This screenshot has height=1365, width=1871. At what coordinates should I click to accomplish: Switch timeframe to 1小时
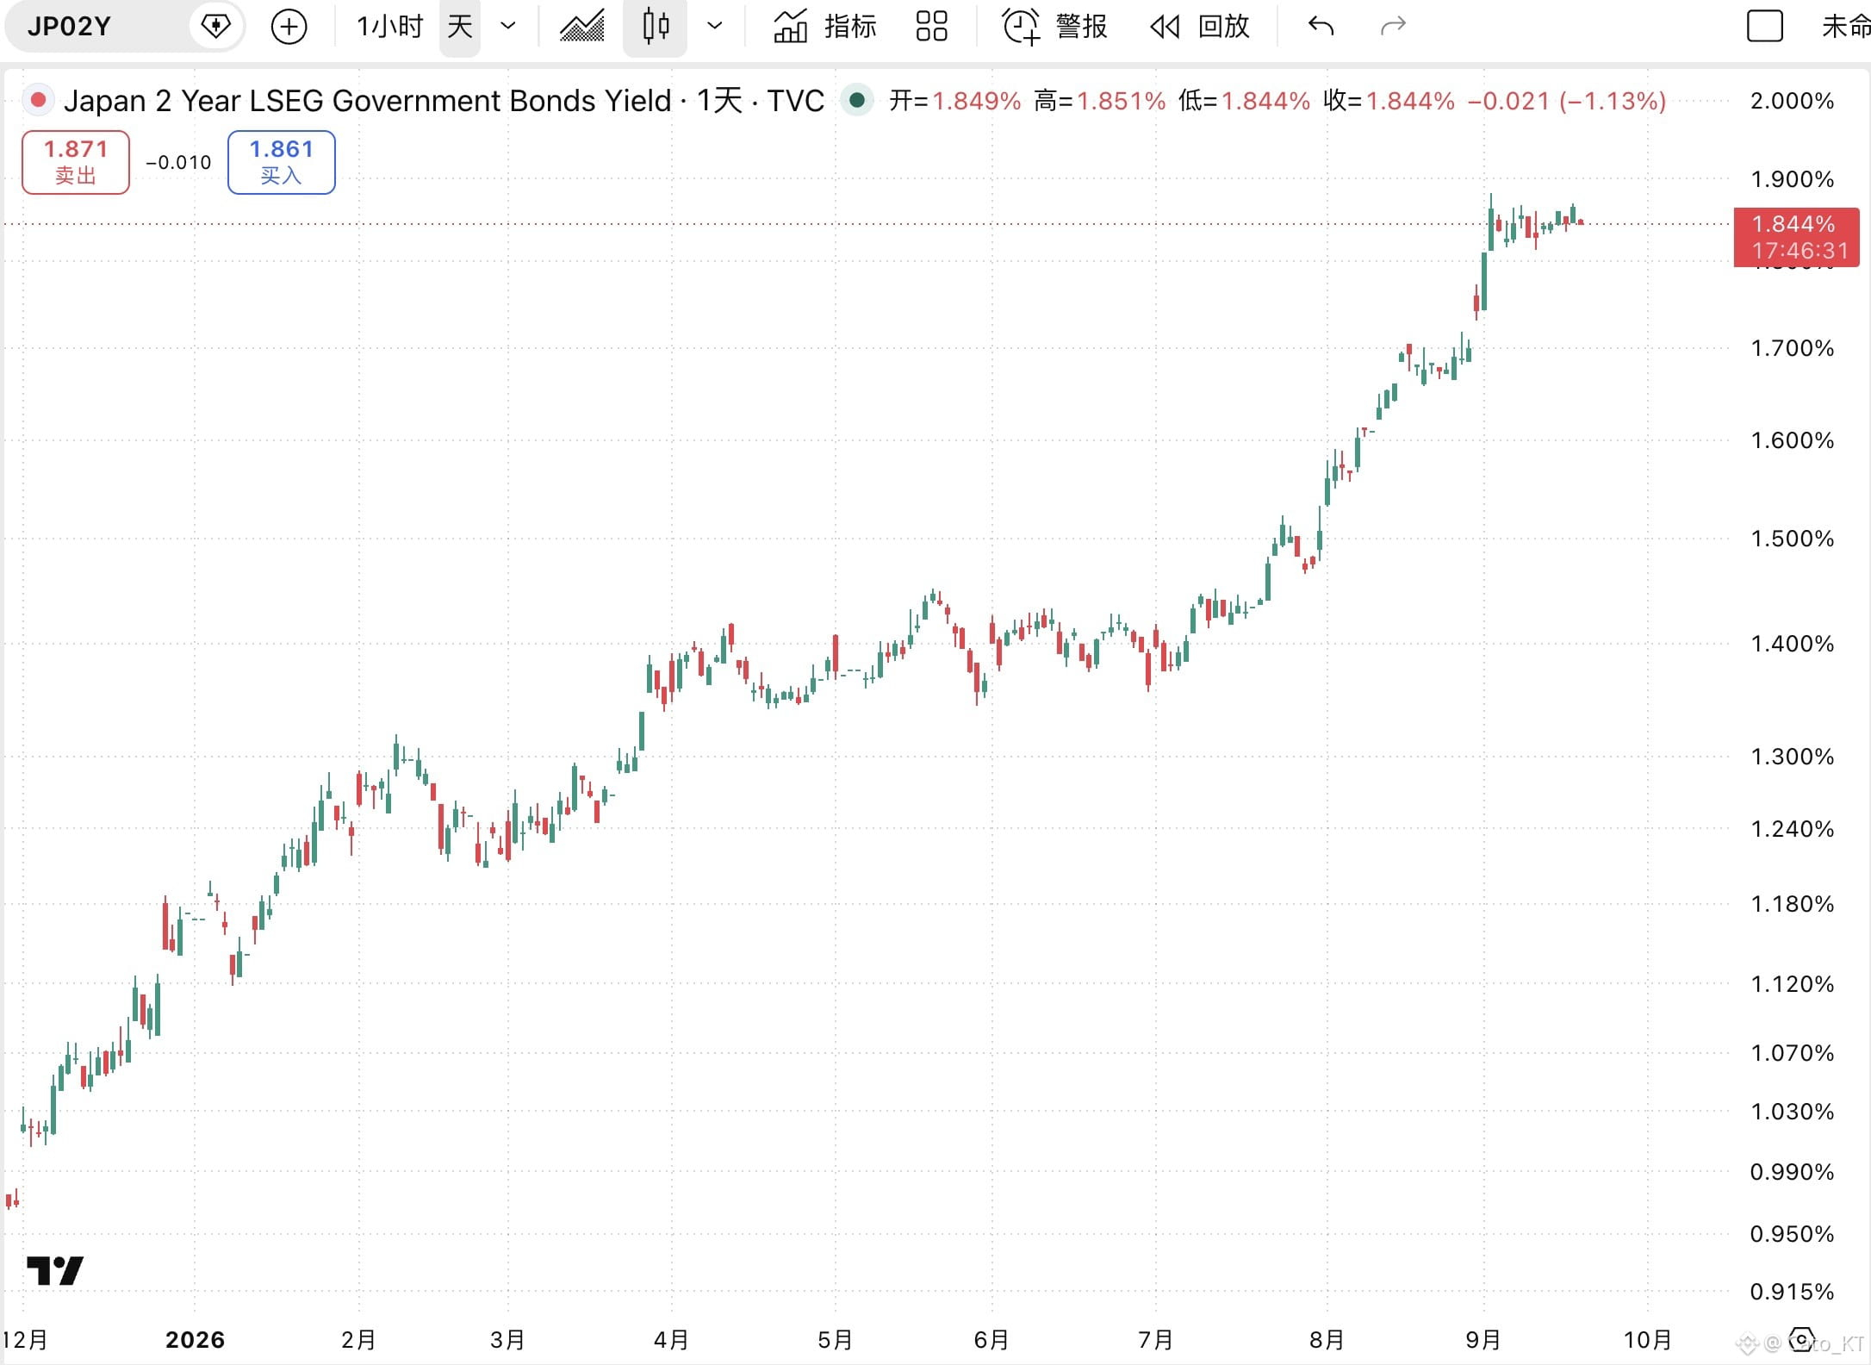(389, 27)
